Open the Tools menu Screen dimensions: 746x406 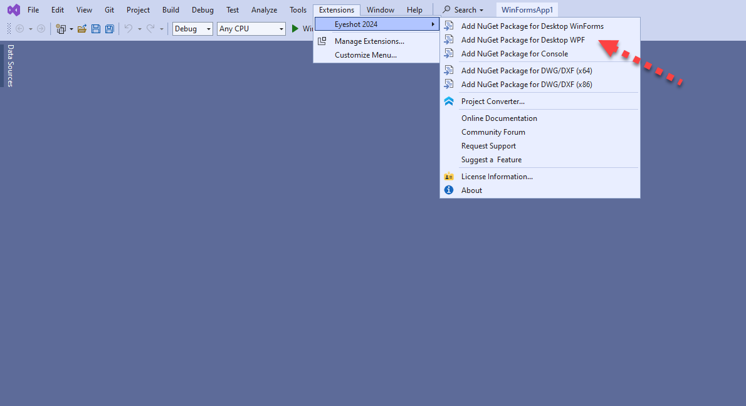click(x=298, y=9)
